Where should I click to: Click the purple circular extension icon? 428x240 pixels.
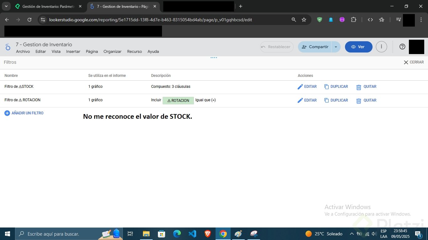(342, 20)
